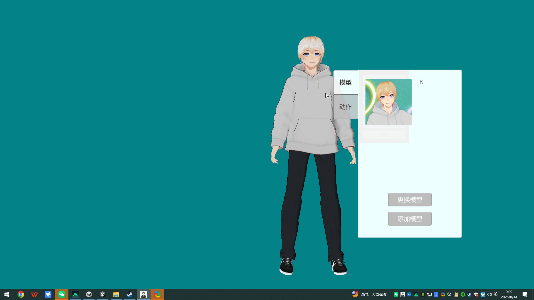Open Windows Security from the system tray
The height and width of the screenshot is (300, 534).
click(477, 294)
